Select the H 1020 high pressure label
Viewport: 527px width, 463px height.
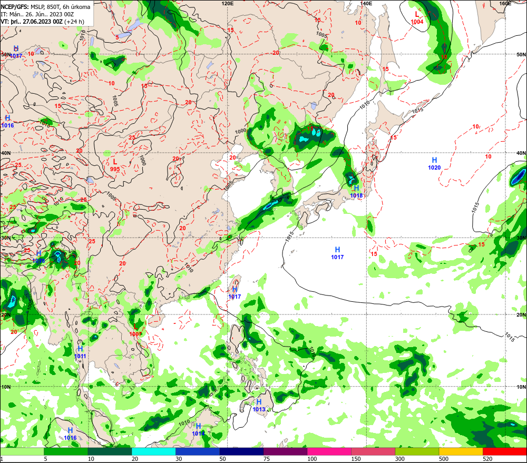434,164
